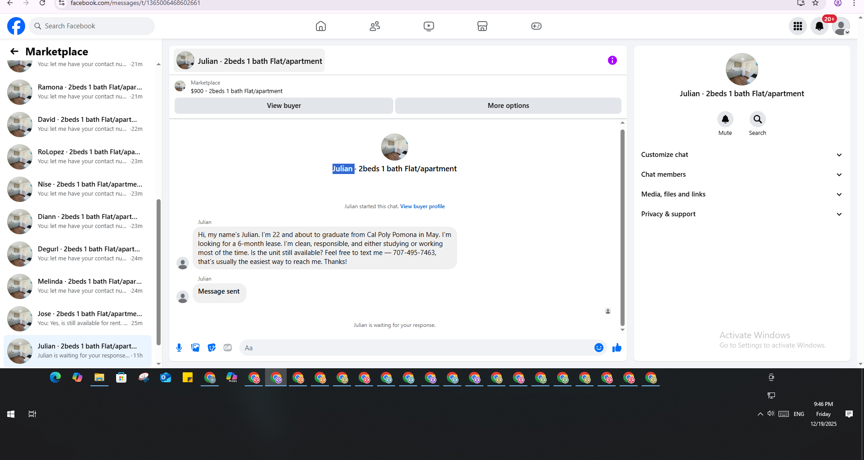Expand Privacy & support section
This screenshot has width=864, height=460.
click(x=741, y=214)
